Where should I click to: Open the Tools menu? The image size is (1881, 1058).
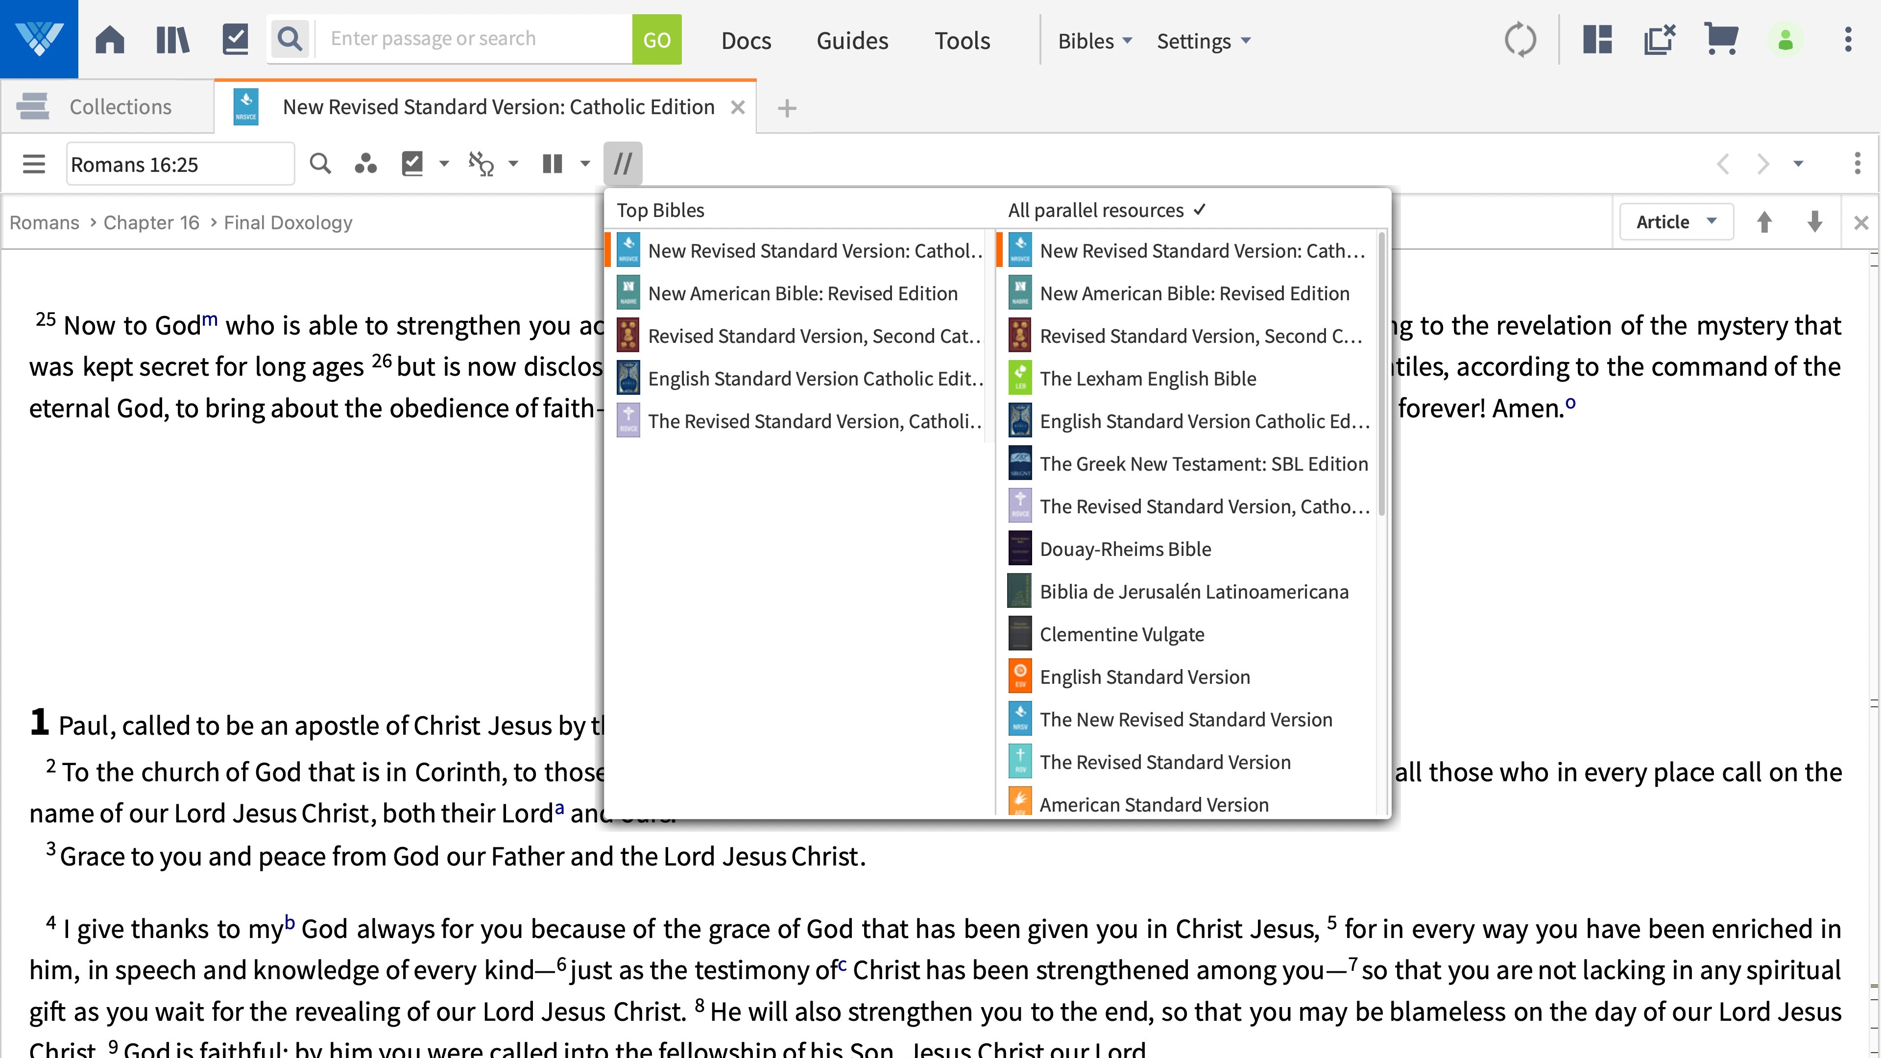pyautogui.click(x=963, y=41)
